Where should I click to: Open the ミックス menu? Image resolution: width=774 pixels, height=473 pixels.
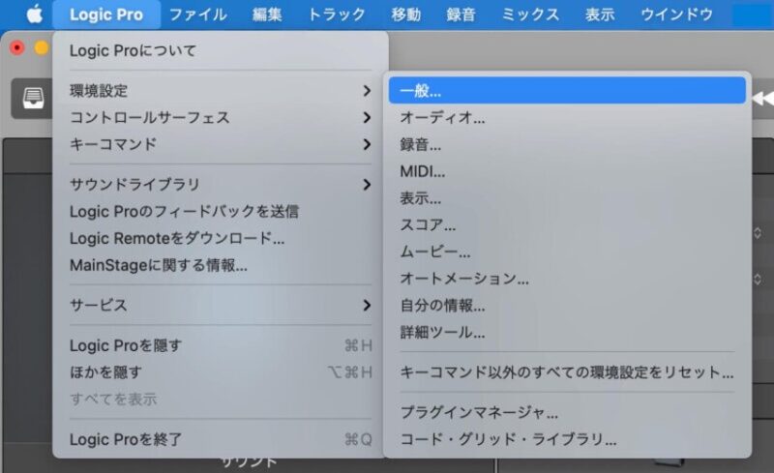tap(530, 15)
